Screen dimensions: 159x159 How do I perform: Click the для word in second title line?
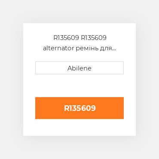[x=106, y=49]
